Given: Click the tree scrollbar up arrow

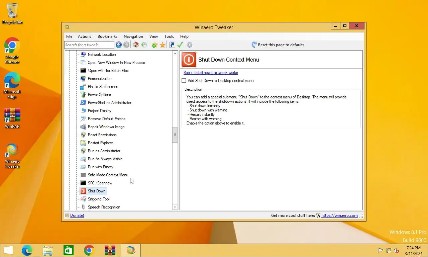Looking at the screenshot, I should point(175,54).
